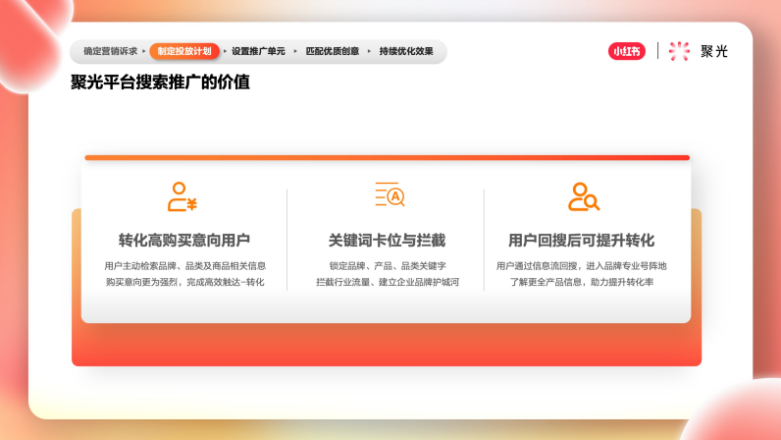Go to the 匹配优质创意 step
Viewport: 781px width, 440px height.
[333, 51]
